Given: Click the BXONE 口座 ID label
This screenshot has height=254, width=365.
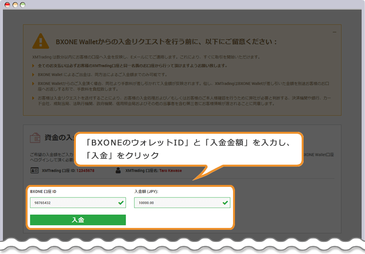Looking at the screenshot, I should coord(43,191).
